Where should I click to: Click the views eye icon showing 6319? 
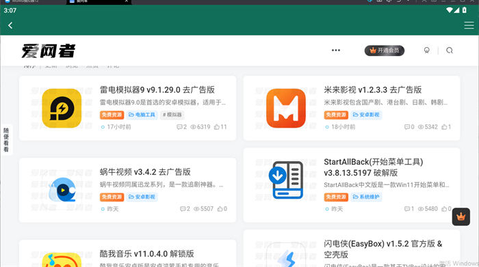[193, 127]
